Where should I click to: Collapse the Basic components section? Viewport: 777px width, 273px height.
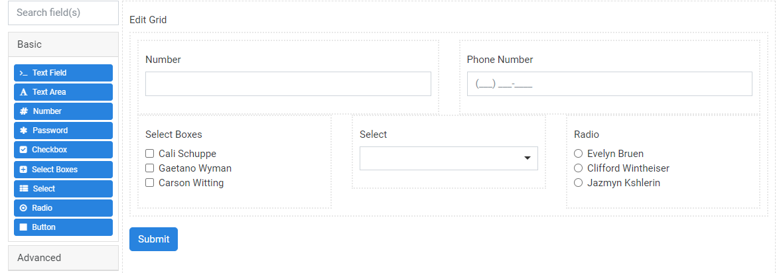[64, 44]
